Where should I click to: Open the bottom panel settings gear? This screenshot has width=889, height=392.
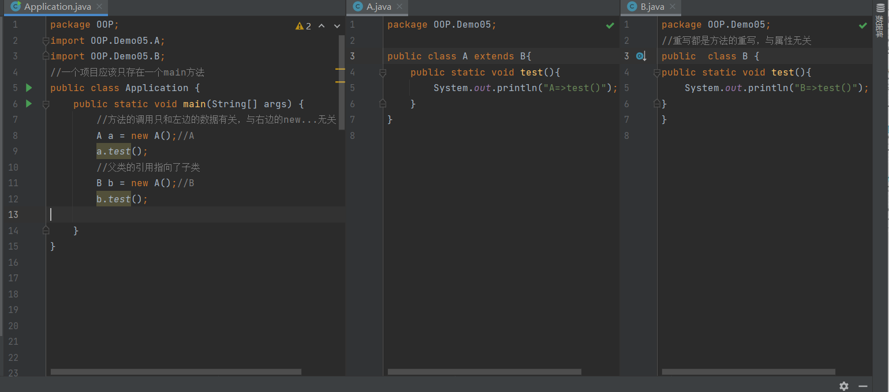point(844,386)
